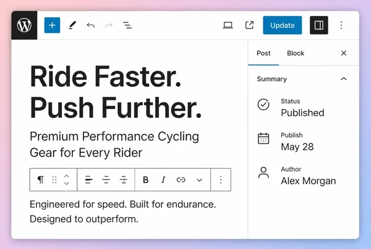Open block toolbar options menu

[221, 180]
